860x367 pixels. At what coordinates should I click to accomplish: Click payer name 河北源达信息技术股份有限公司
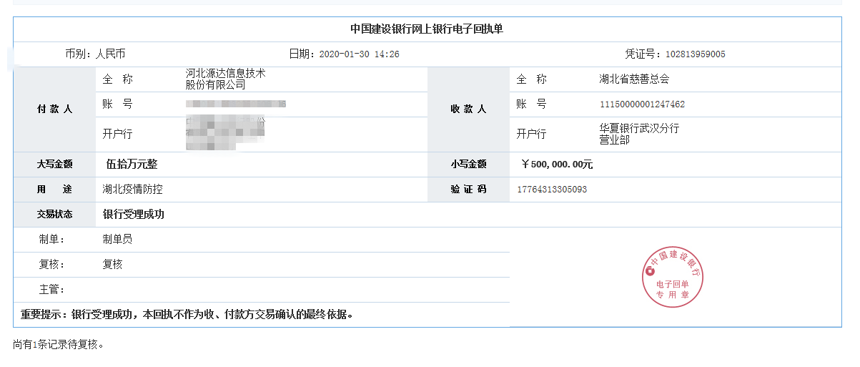225,79
